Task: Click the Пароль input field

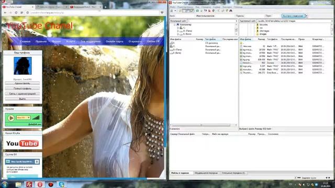Action: tap(254, 16)
